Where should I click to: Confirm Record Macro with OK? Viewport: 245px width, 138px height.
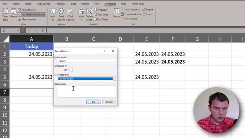pos(93,102)
